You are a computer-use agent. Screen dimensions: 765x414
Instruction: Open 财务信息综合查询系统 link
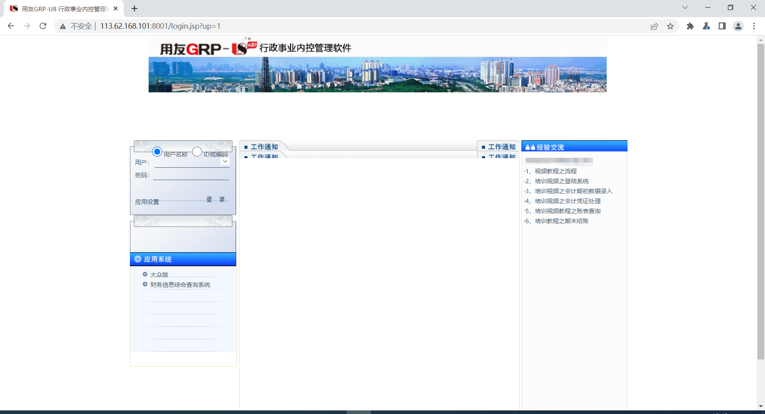180,285
